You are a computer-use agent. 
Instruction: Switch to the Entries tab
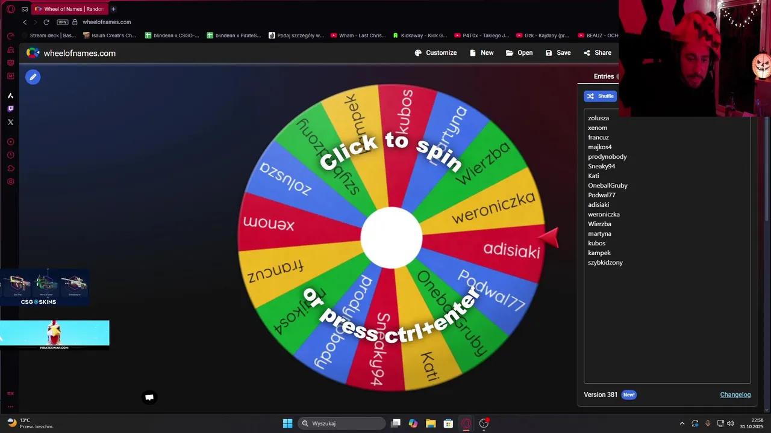click(604, 76)
